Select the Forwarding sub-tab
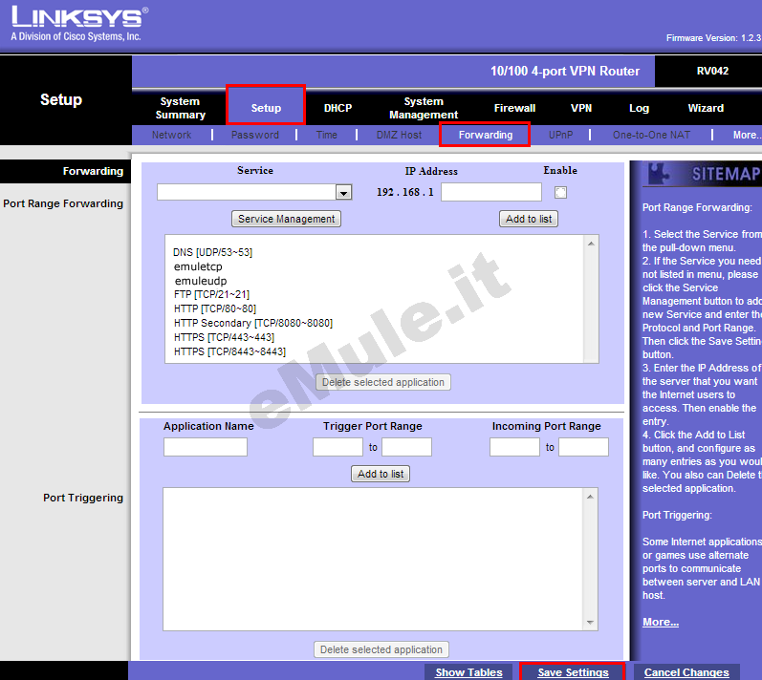Image resolution: width=762 pixels, height=680 pixels. click(x=485, y=135)
